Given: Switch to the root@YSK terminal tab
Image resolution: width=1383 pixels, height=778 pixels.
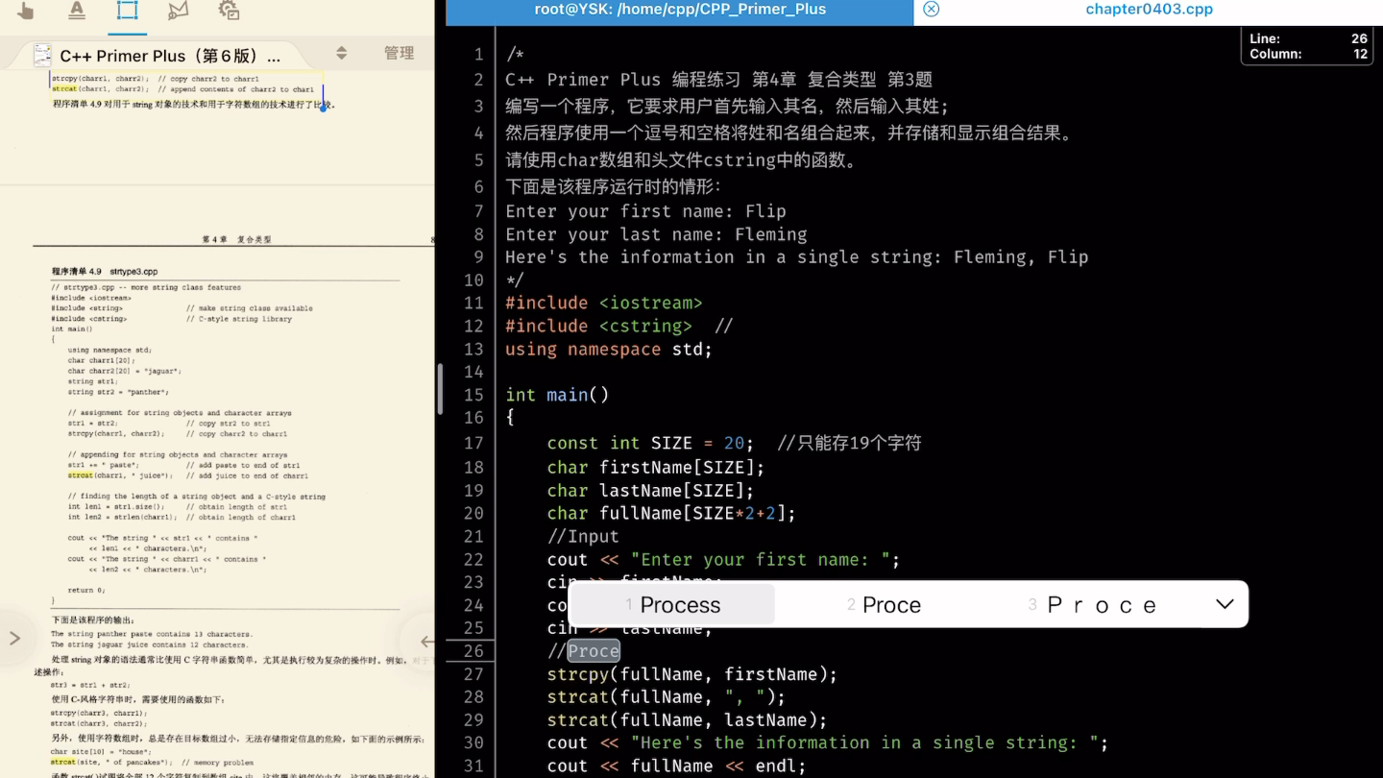Looking at the screenshot, I should [680, 10].
